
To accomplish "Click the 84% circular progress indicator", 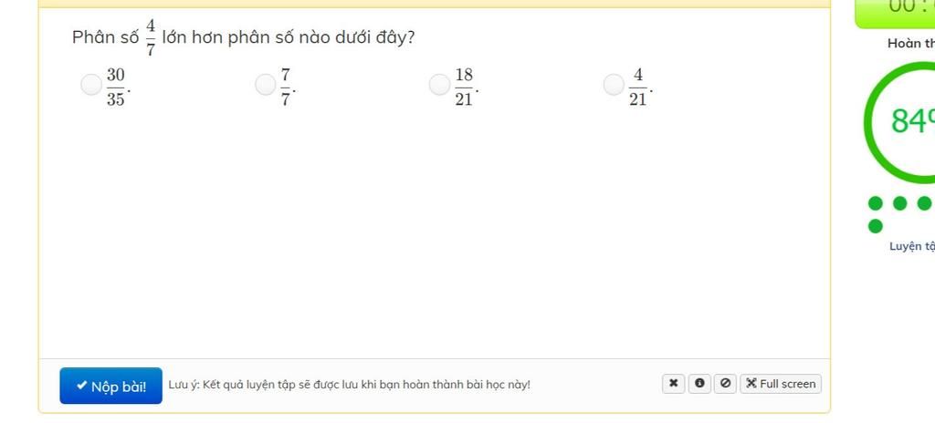I will (899, 121).
